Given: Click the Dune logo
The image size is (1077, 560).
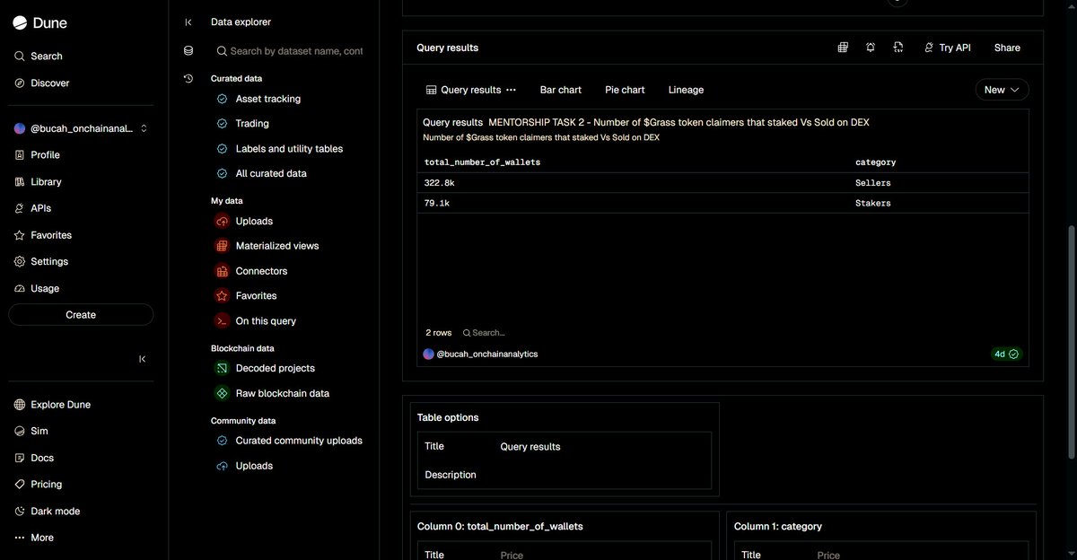Looking at the screenshot, I should point(40,24).
